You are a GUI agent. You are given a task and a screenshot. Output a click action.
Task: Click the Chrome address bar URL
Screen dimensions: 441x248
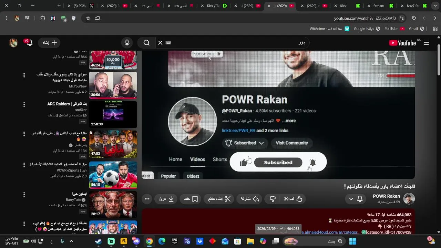[365, 18]
